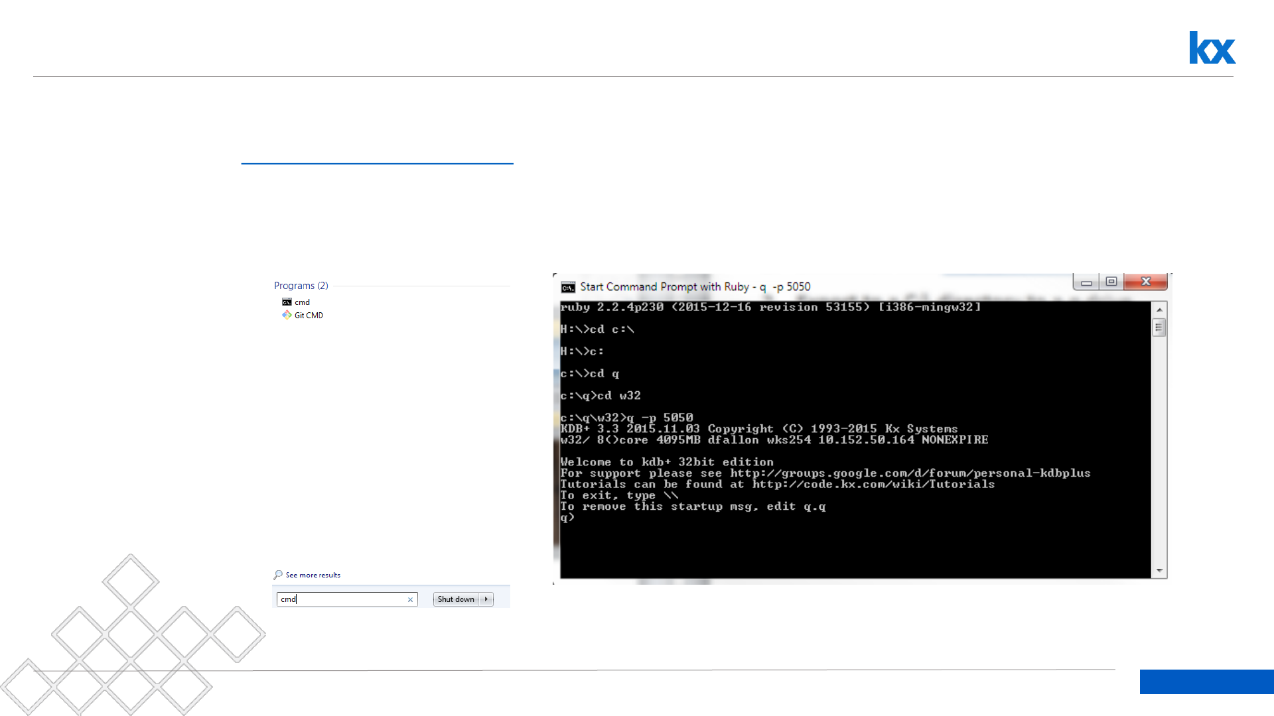Click the blue rectangle at the slide bottom

pyautogui.click(x=1206, y=682)
